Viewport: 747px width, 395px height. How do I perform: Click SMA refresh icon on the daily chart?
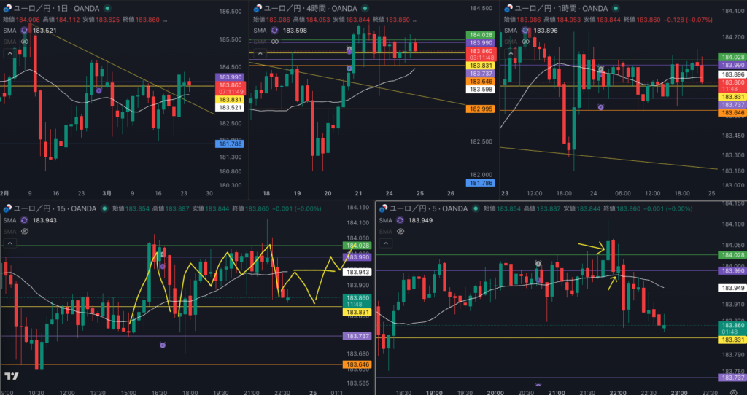tap(26, 31)
